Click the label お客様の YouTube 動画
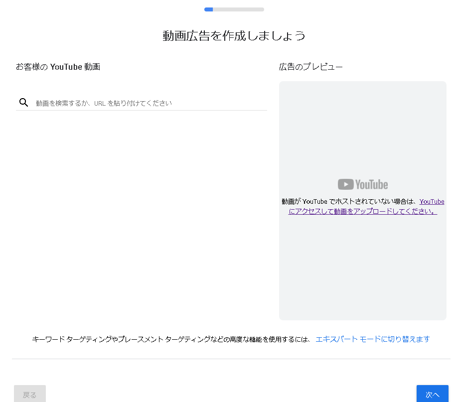 click(58, 67)
